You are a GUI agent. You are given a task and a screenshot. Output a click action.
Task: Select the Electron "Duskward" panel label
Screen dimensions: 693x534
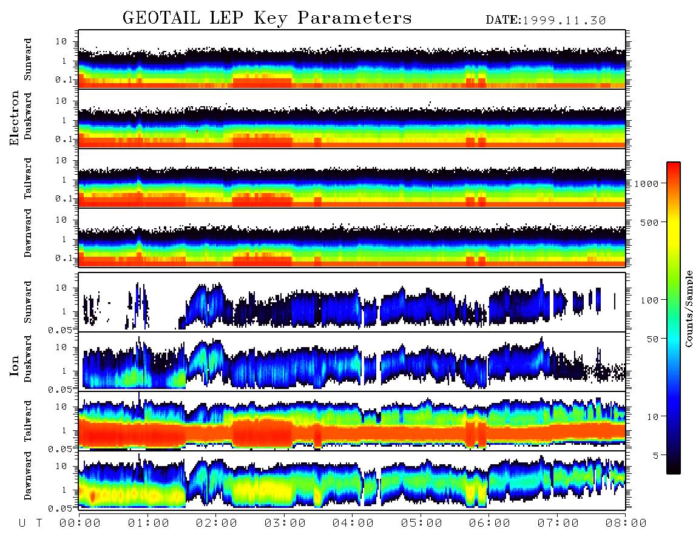tap(28, 116)
